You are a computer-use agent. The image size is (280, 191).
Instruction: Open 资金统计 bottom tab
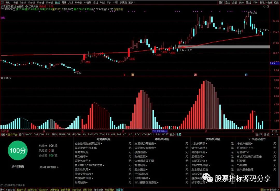43,189
